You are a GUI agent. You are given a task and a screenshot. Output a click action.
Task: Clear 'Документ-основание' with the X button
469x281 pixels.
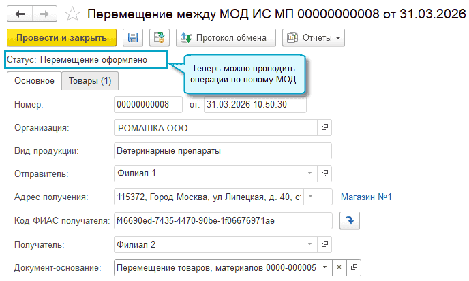point(339,267)
